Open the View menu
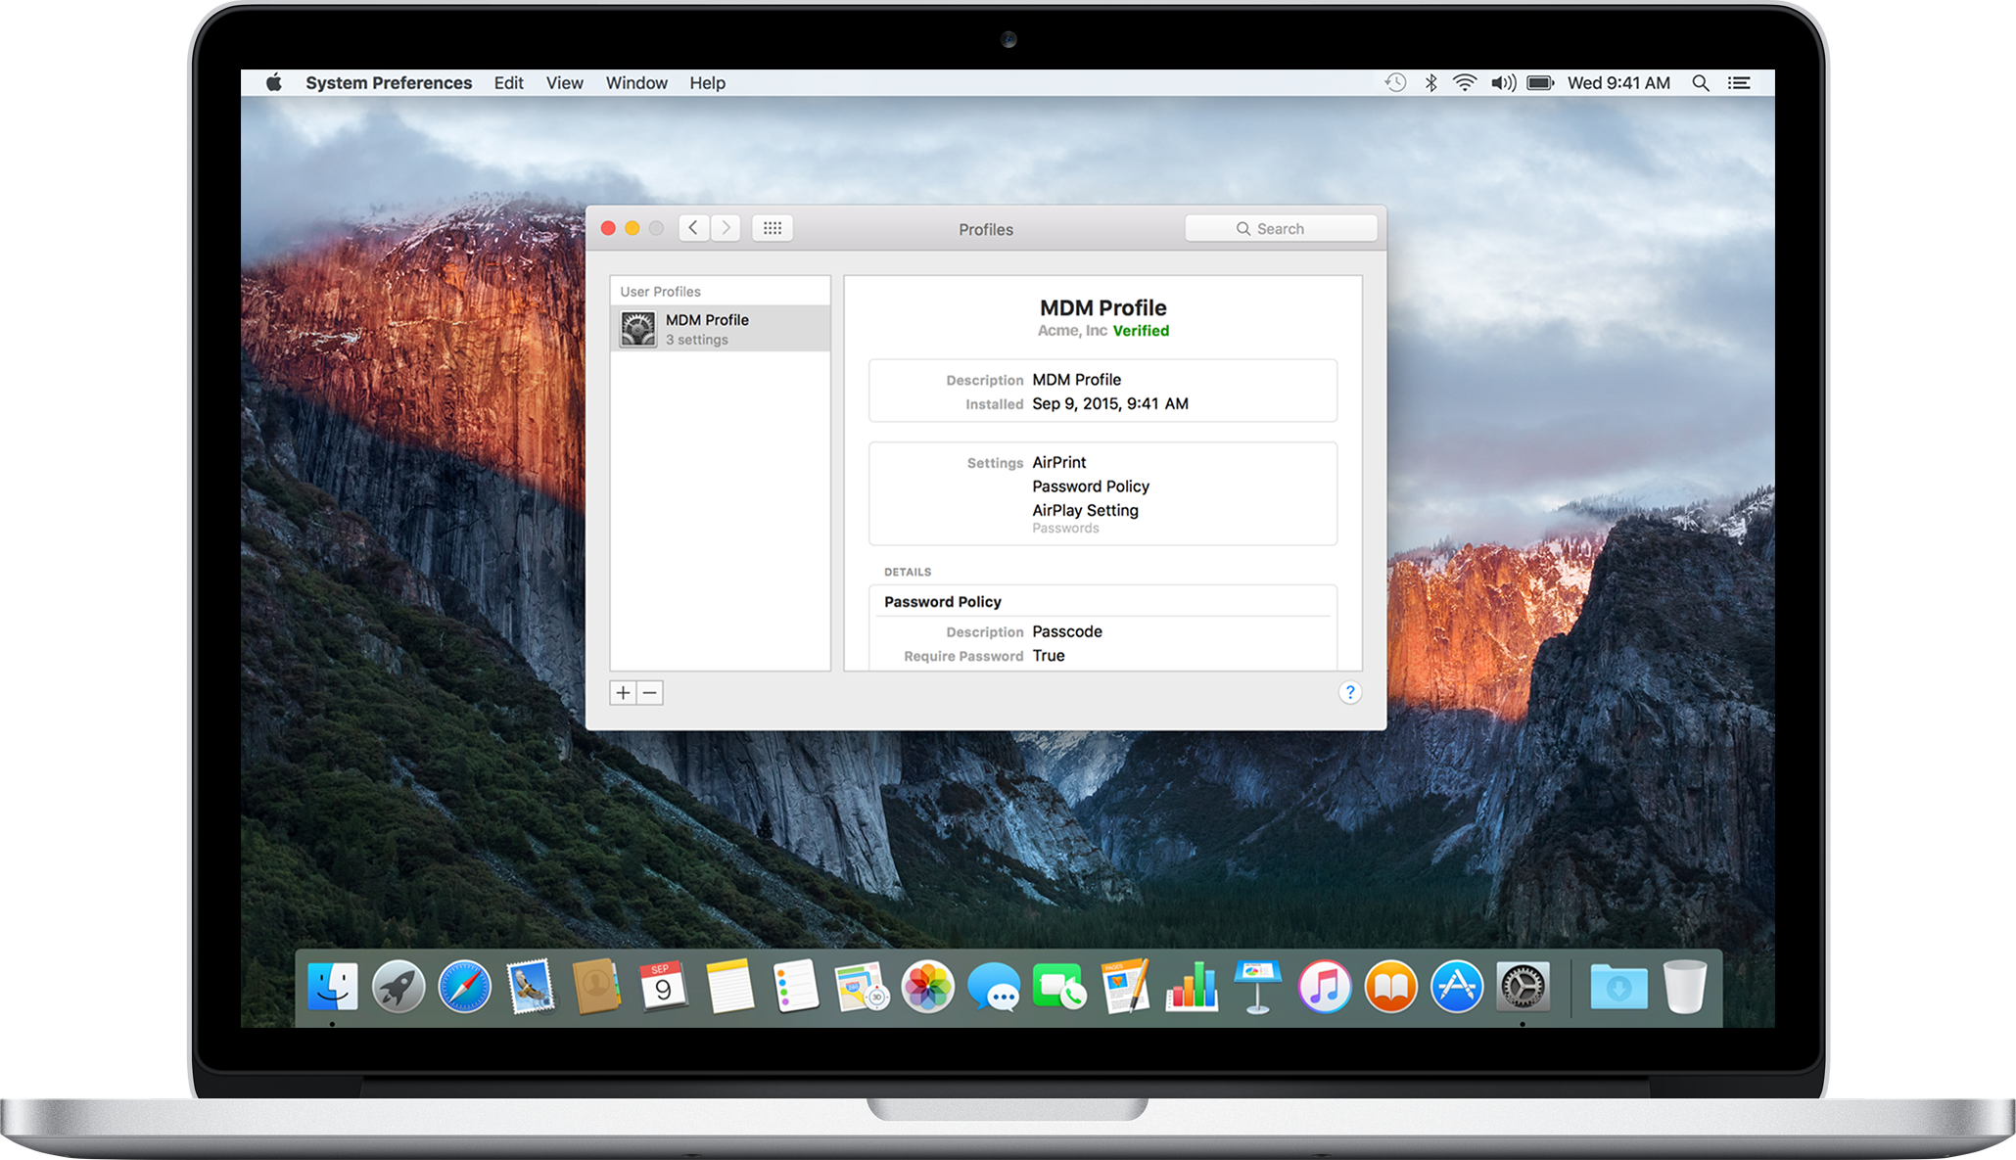The image size is (2016, 1160). point(565,83)
